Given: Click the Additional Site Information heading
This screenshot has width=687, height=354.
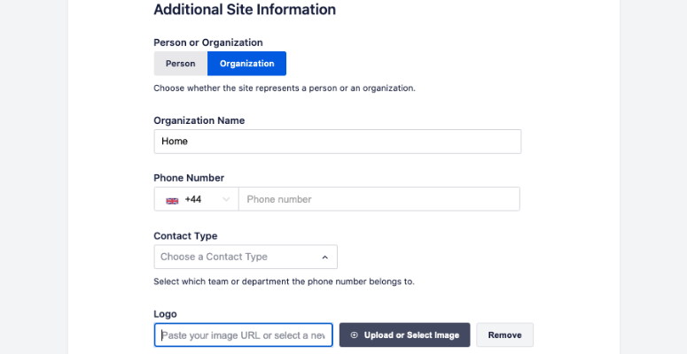Looking at the screenshot, I should tap(245, 9).
